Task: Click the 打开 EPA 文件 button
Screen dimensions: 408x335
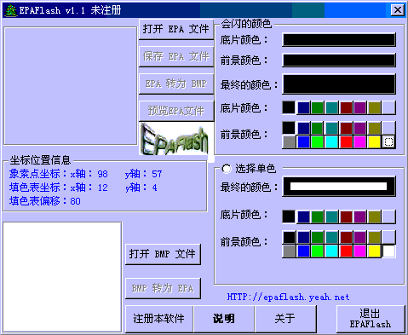Action: pos(176,29)
